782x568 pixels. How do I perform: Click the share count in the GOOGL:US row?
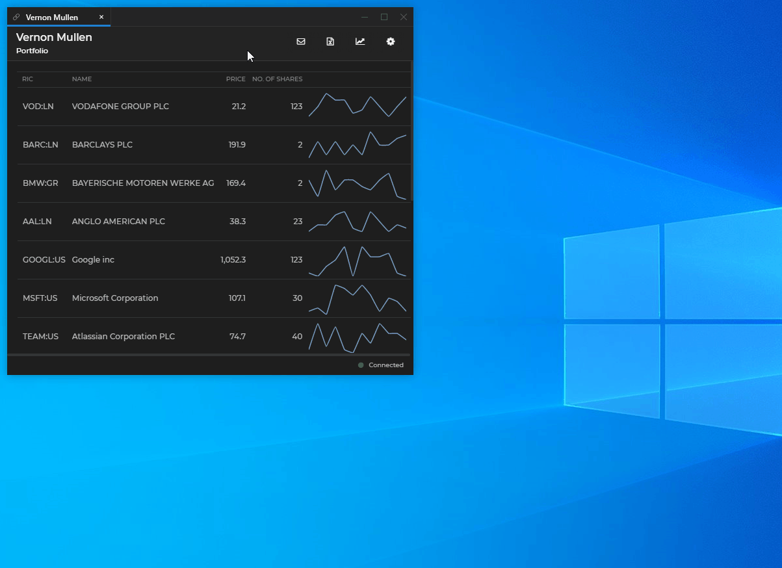point(296,260)
